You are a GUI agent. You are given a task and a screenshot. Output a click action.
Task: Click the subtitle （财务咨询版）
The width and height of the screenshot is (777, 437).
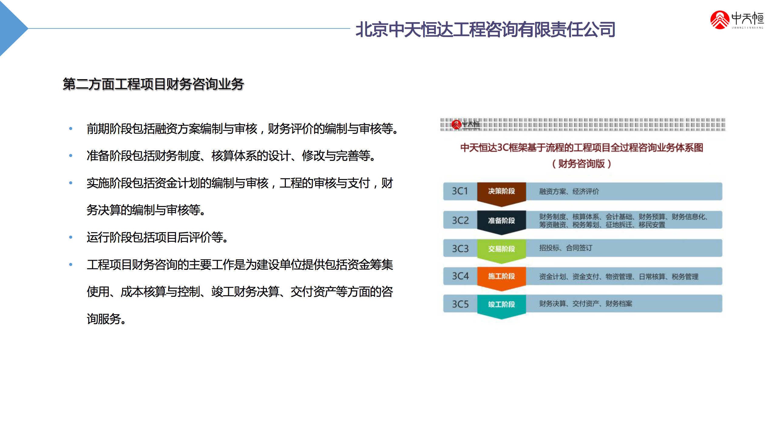(x=582, y=164)
